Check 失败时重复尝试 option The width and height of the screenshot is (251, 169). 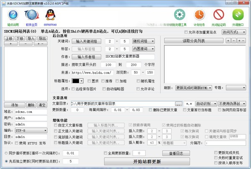pyautogui.click(x=216, y=158)
